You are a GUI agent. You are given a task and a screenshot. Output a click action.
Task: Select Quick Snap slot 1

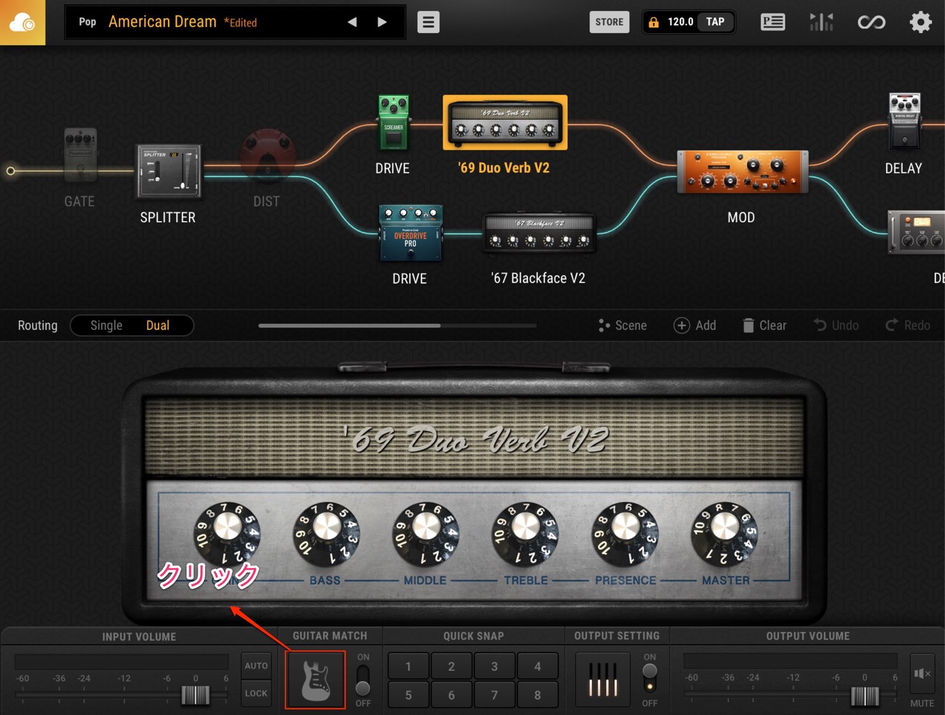pos(409,666)
